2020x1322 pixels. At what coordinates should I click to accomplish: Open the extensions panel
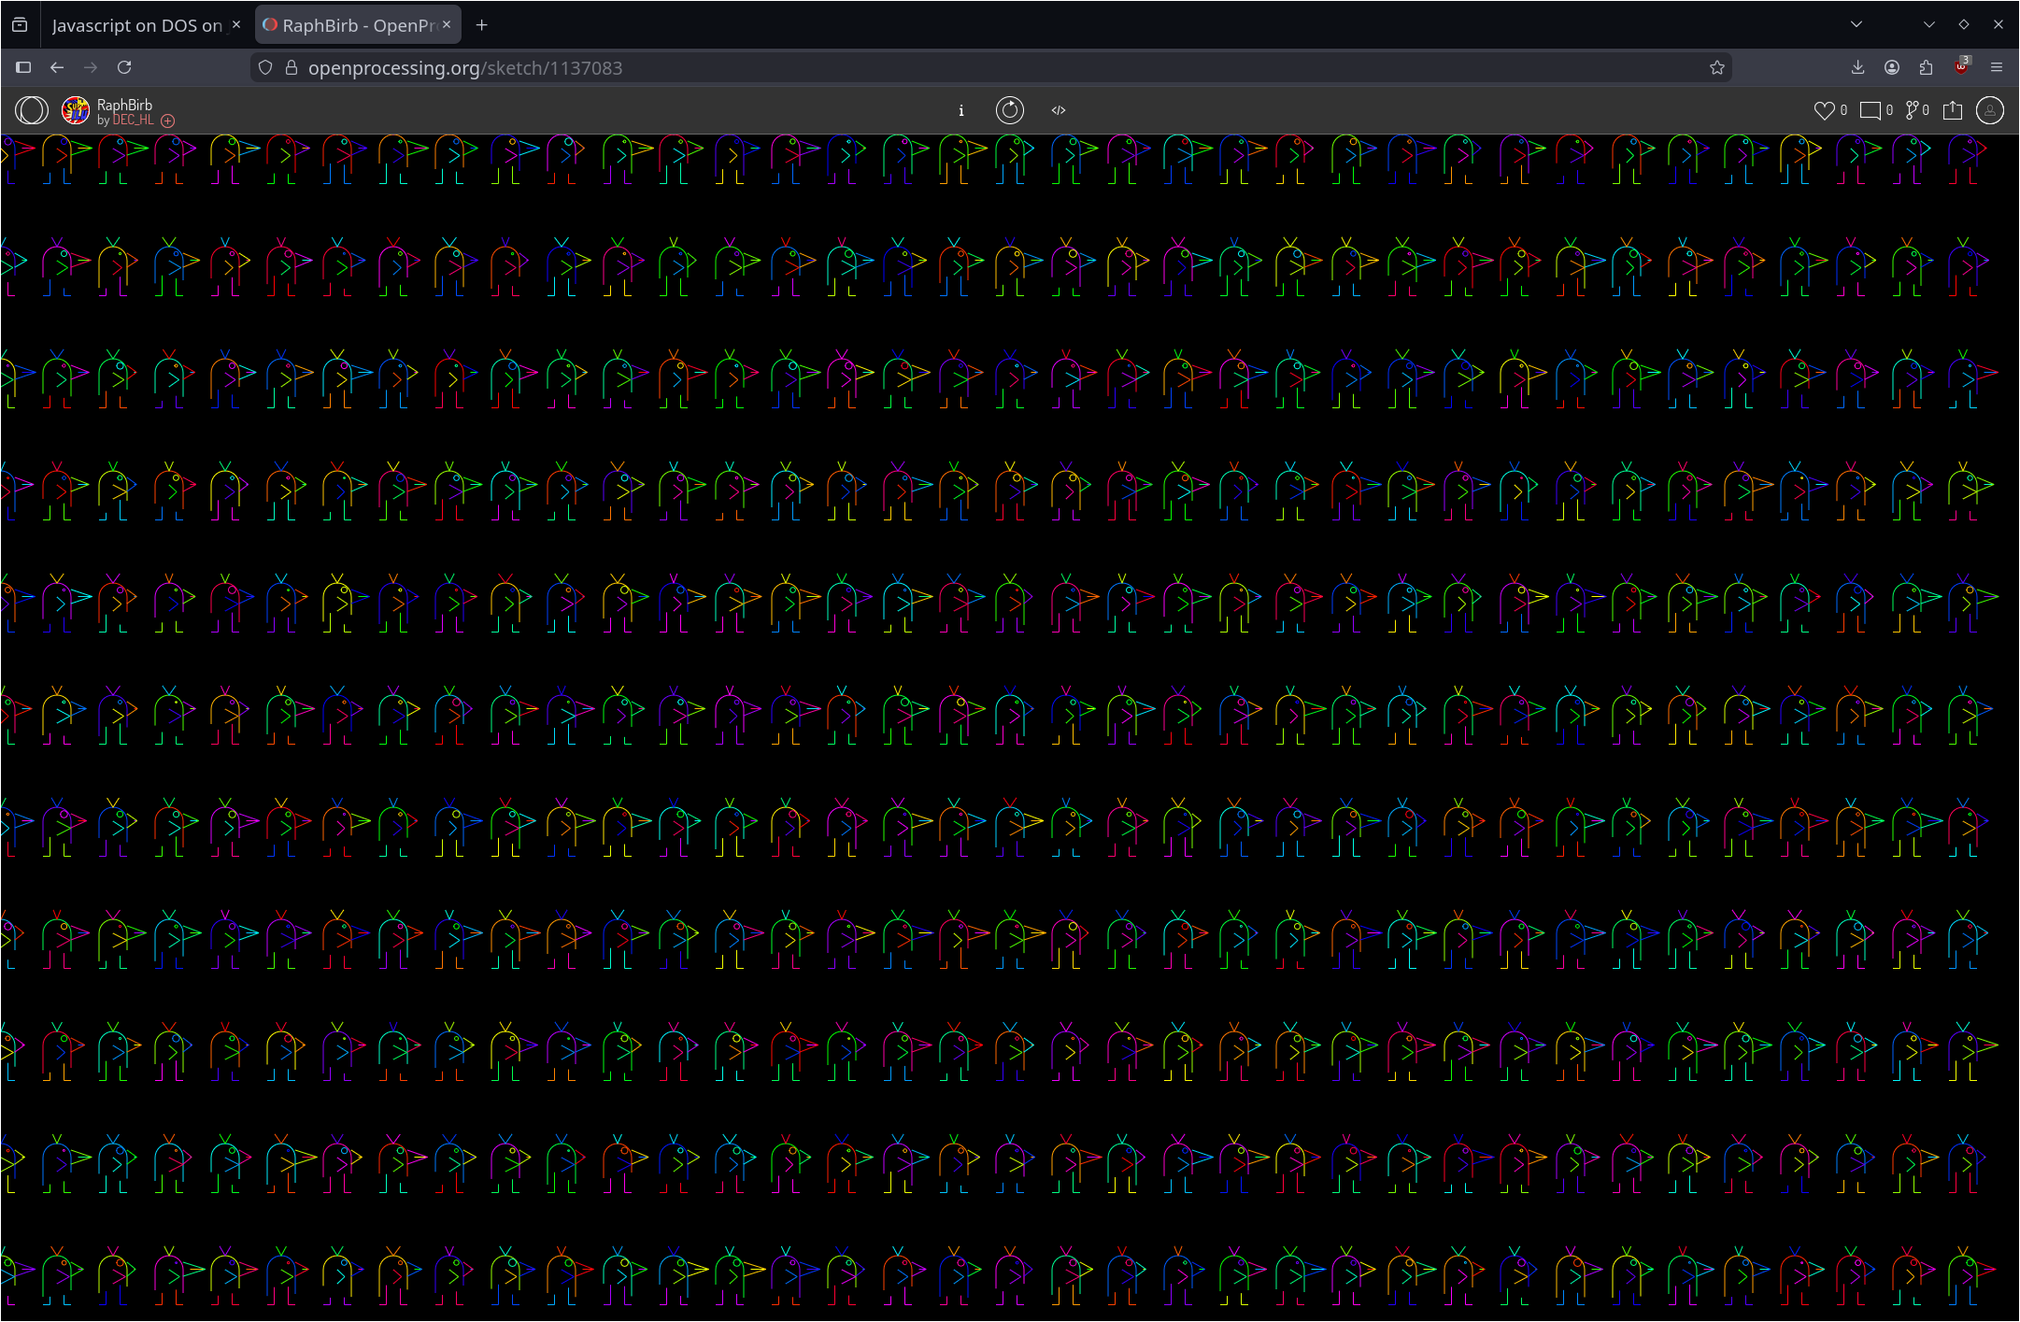[1926, 67]
